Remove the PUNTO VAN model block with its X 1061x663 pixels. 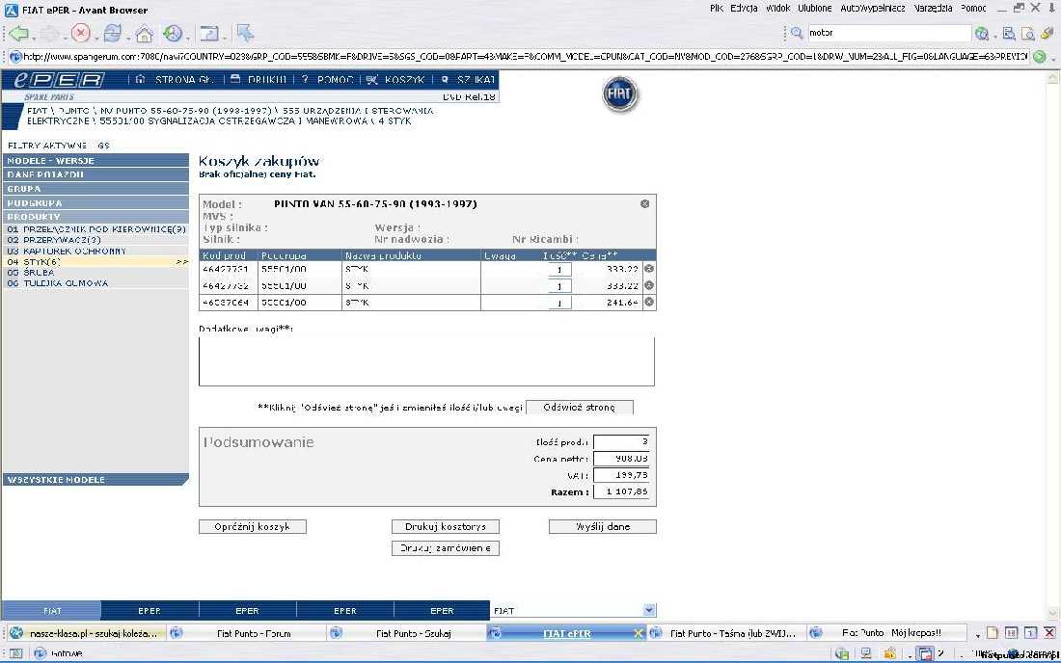pos(645,203)
